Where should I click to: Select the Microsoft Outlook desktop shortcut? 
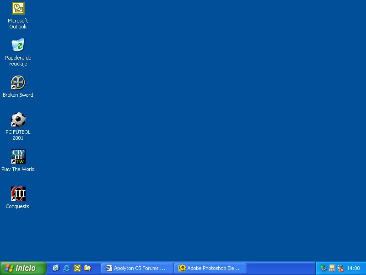tap(18, 9)
